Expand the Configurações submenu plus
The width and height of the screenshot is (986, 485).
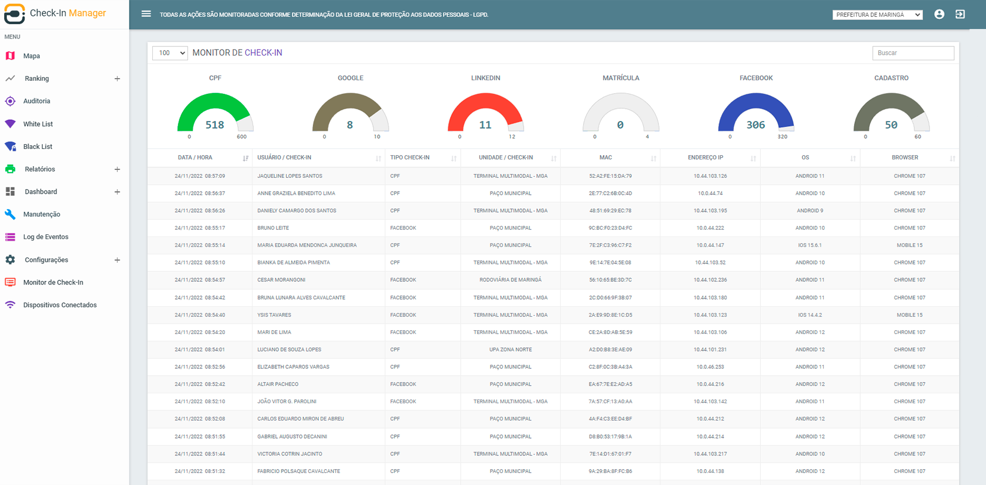click(x=117, y=260)
